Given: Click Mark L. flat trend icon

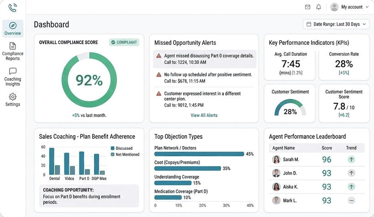Looking at the screenshot, I should [x=351, y=201].
